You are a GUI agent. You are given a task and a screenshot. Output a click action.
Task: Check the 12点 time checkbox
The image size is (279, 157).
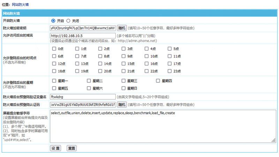[54, 64]
